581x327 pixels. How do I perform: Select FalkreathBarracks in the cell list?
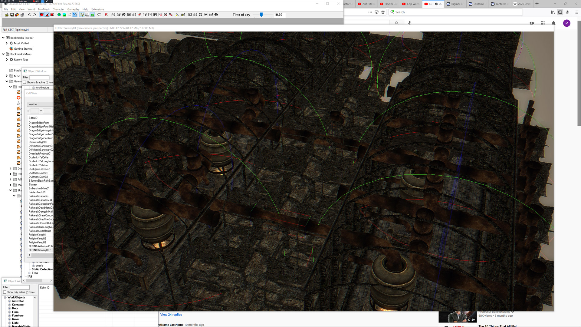[38, 196]
